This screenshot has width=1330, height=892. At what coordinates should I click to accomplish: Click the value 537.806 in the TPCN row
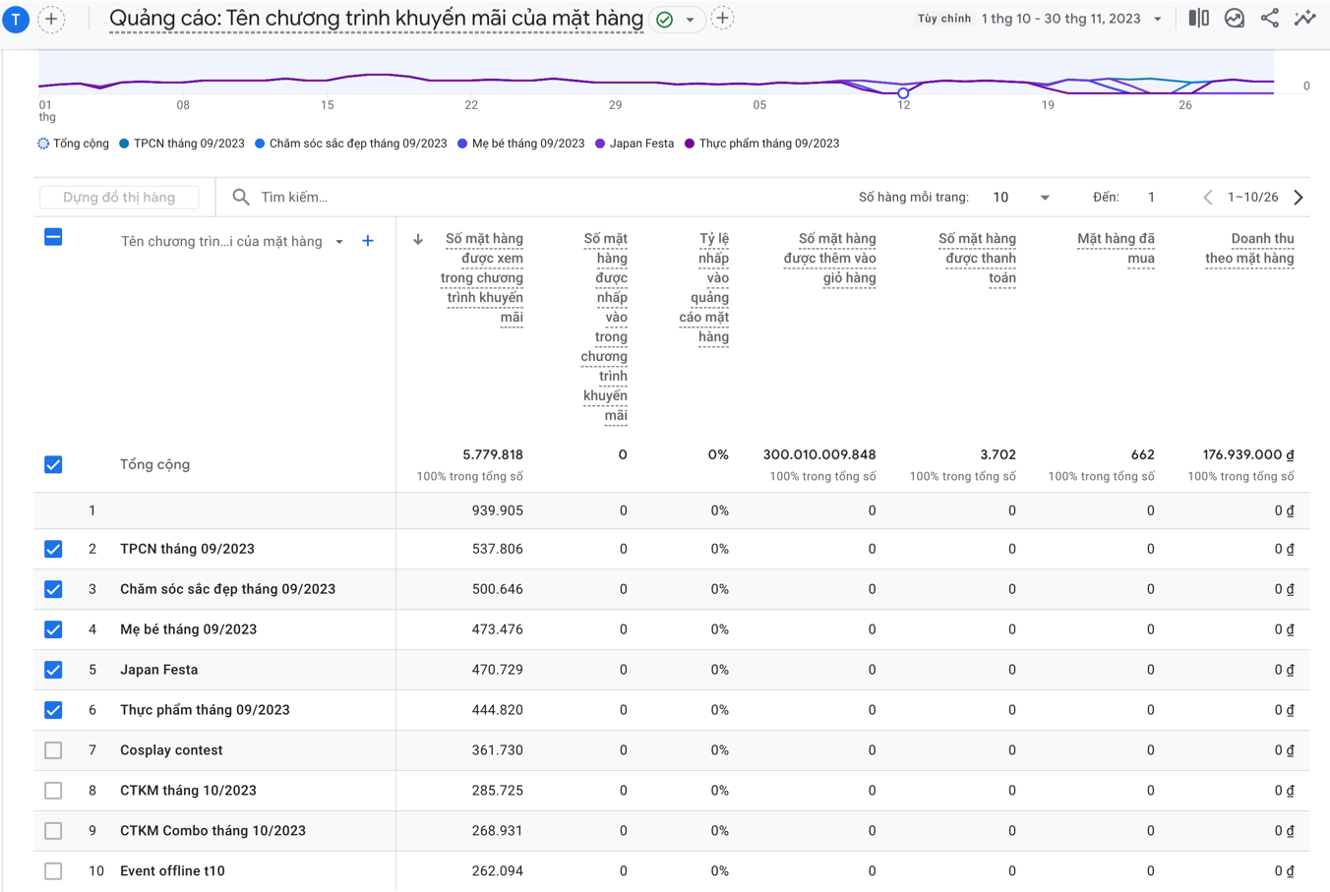(497, 549)
